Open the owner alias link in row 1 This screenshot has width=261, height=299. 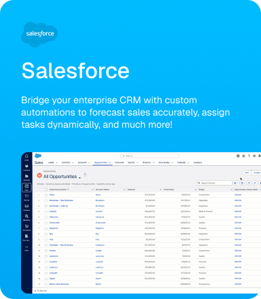(238, 195)
